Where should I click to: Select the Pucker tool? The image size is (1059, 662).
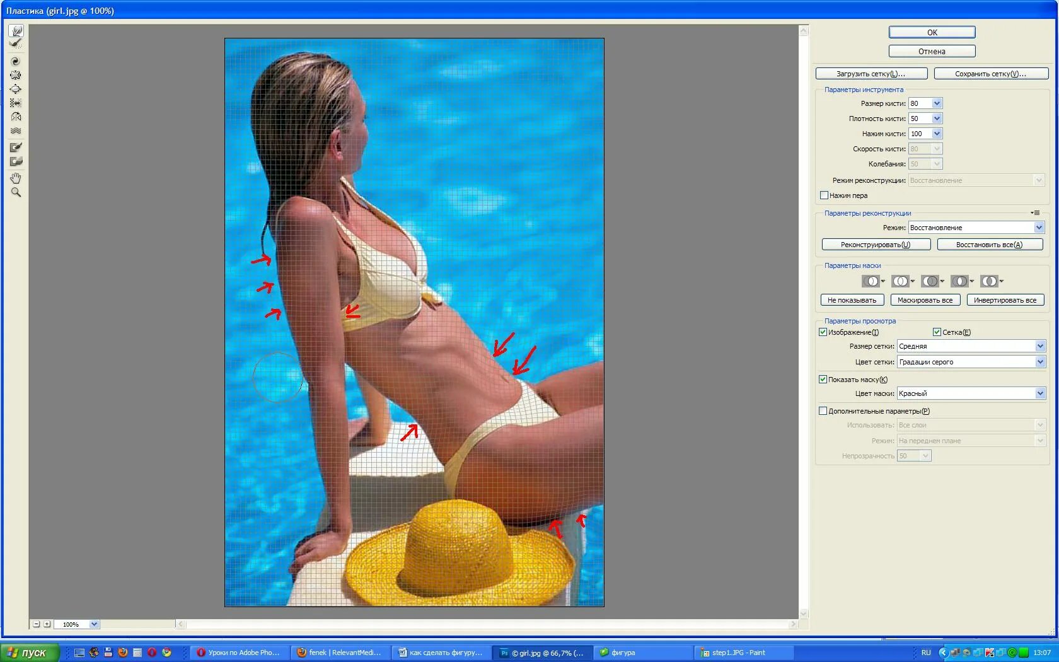click(16, 75)
